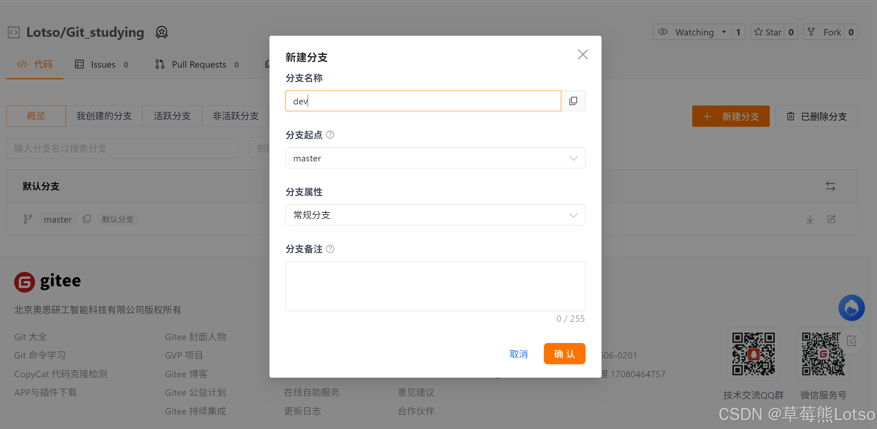This screenshot has width=877, height=429.
Task: Click swap arrows icon in 默认分支 header
Action: 830,186
